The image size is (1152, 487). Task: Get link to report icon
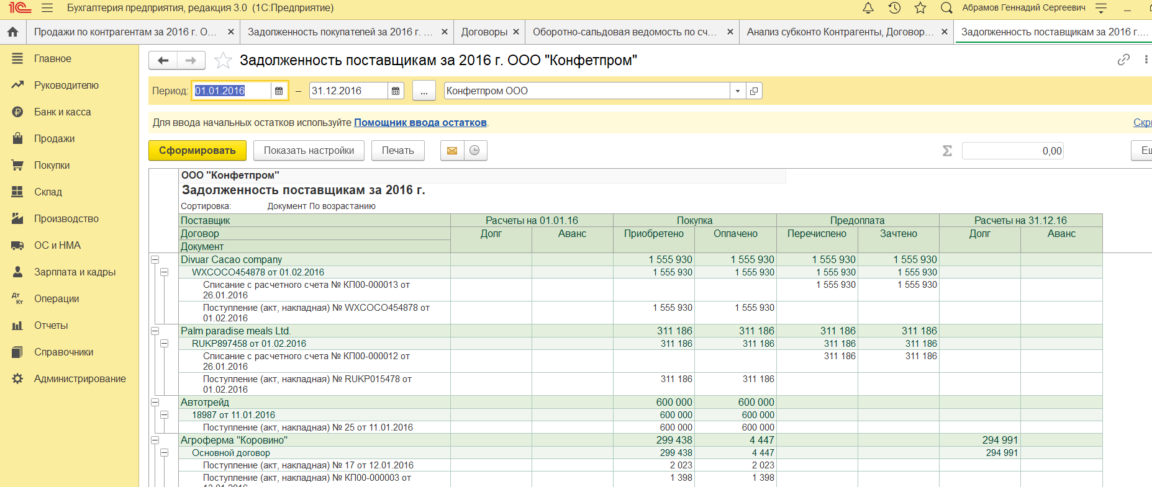pos(1123,60)
